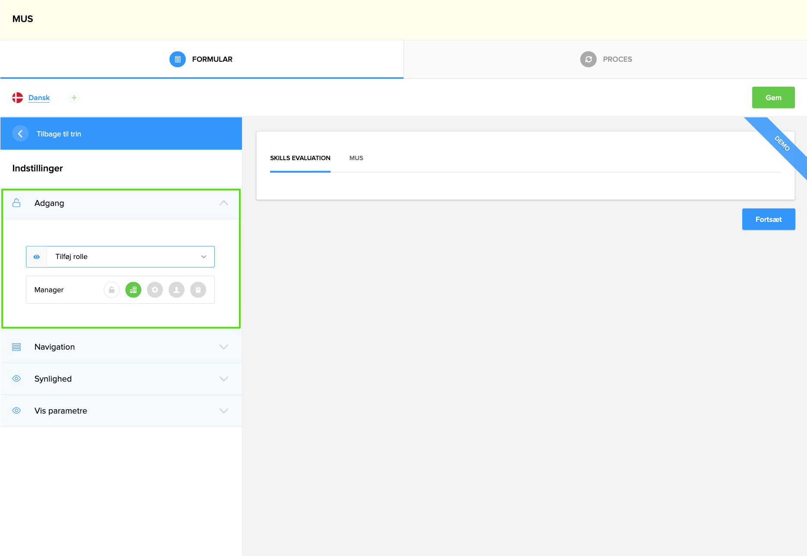Toggle the eye icon beside Tilføj rolle

click(37, 257)
